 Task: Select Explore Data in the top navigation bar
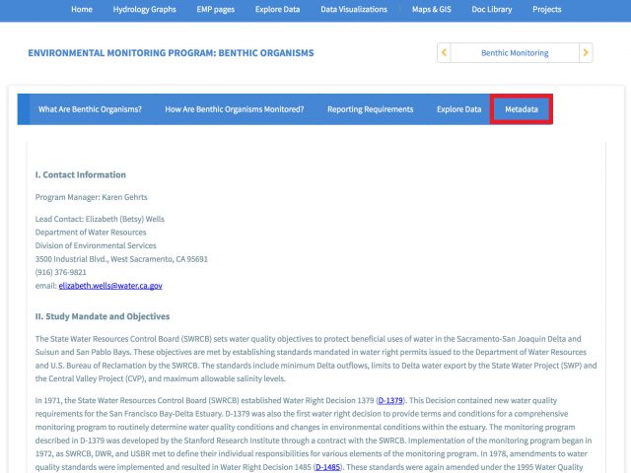click(x=277, y=9)
